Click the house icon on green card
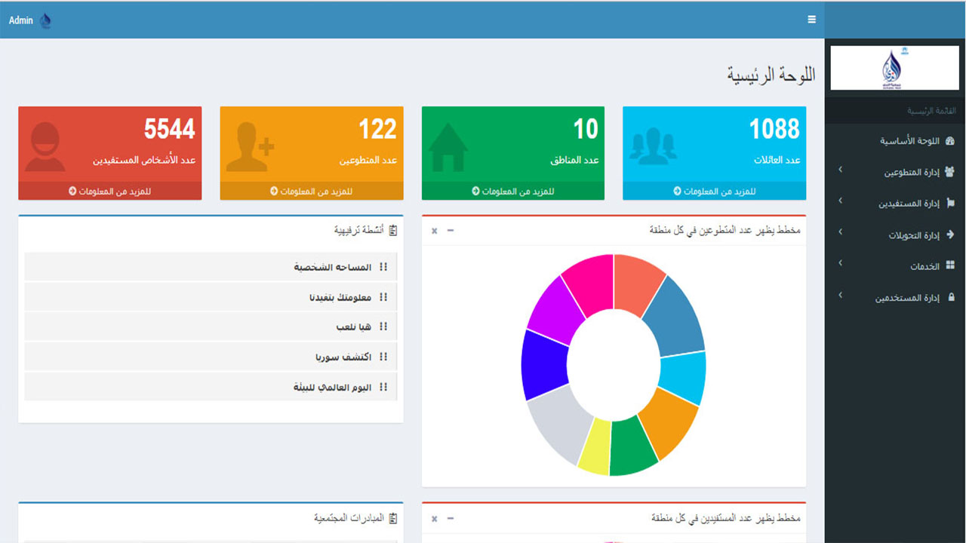 [448, 147]
